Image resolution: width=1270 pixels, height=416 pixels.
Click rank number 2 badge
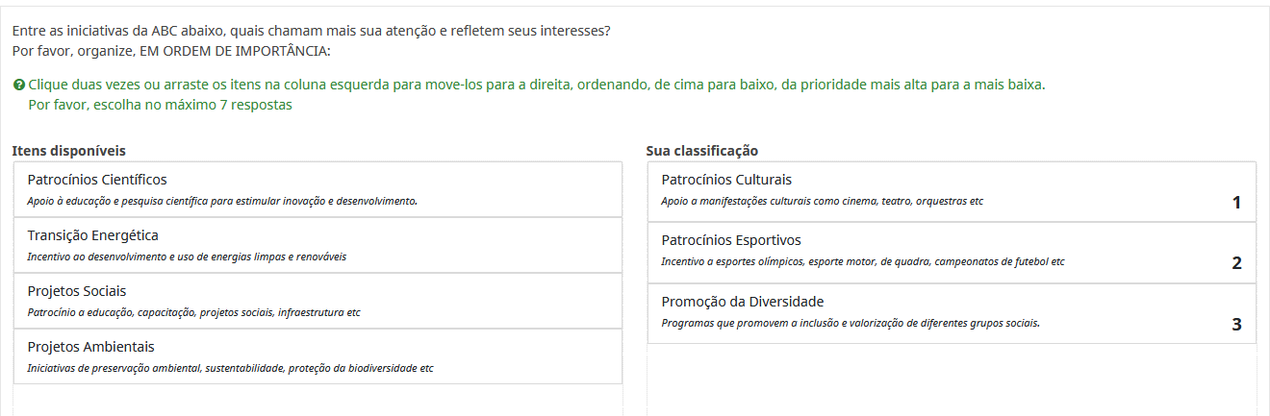coord(1236,263)
